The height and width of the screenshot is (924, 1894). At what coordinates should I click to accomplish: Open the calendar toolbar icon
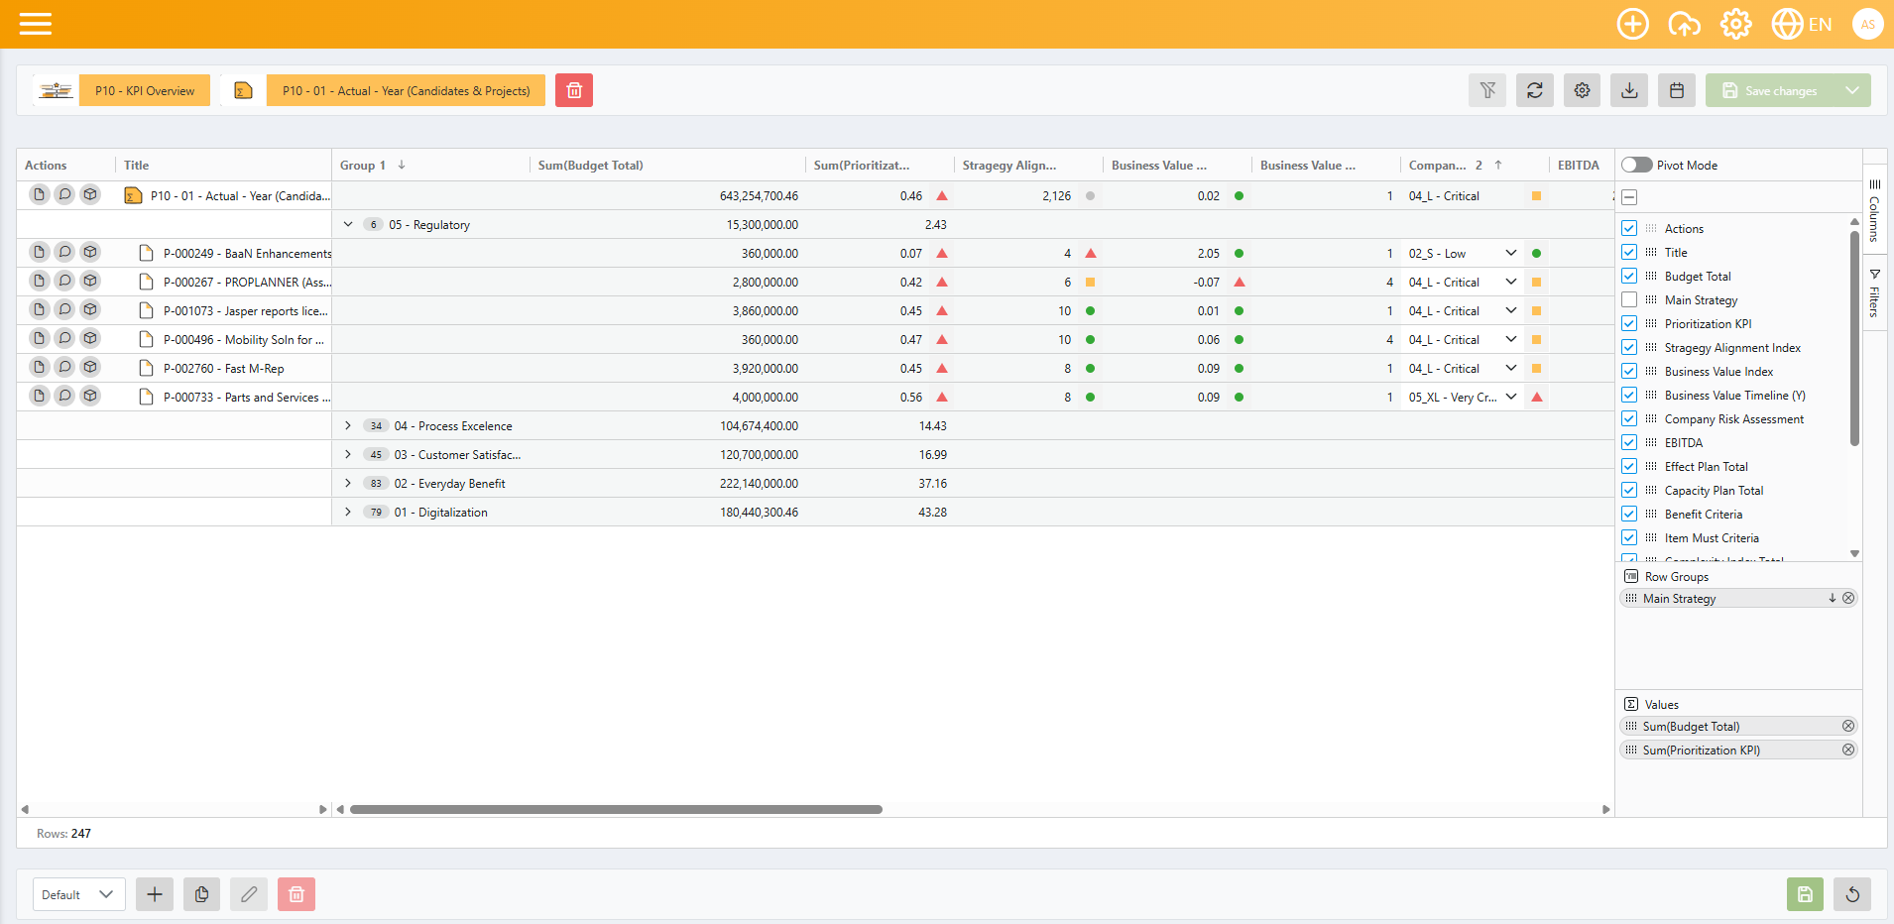(x=1677, y=90)
